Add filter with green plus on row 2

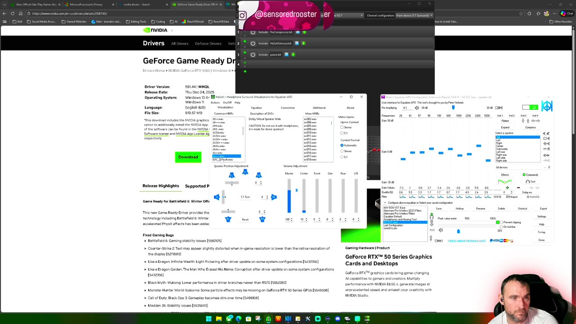[245, 41]
